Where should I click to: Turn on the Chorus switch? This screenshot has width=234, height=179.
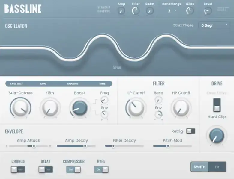tap(18, 169)
